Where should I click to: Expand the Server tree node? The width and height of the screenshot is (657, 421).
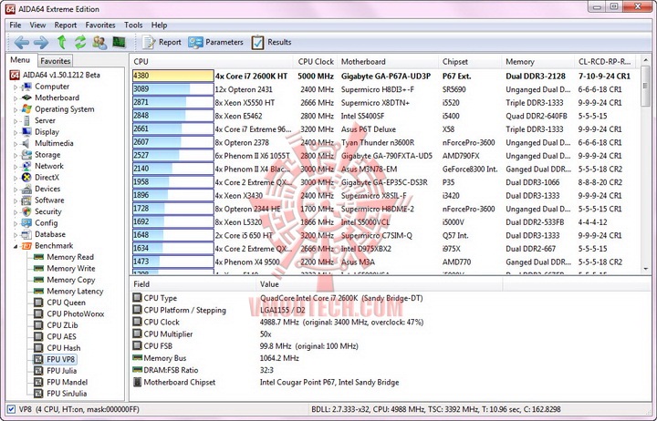[x=16, y=121]
